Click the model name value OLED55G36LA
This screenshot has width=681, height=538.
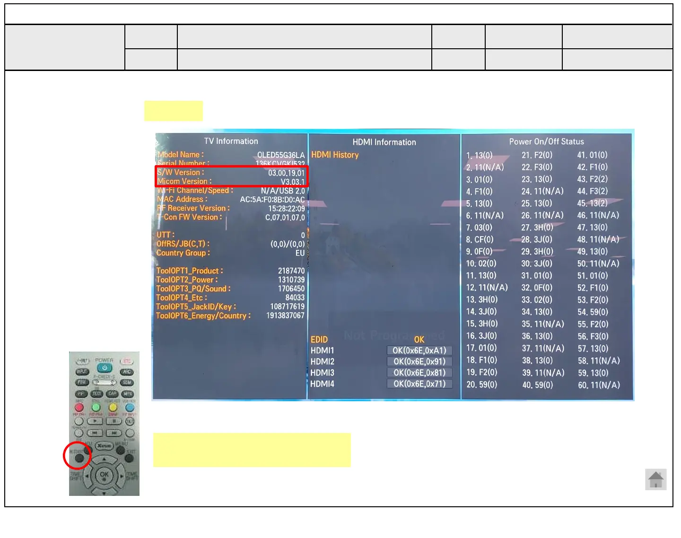click(281, 155)
